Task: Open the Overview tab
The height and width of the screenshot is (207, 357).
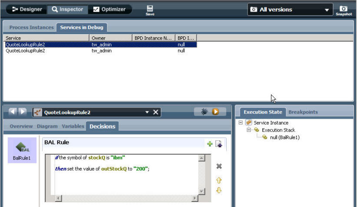Action: click(x=21, y=126)
